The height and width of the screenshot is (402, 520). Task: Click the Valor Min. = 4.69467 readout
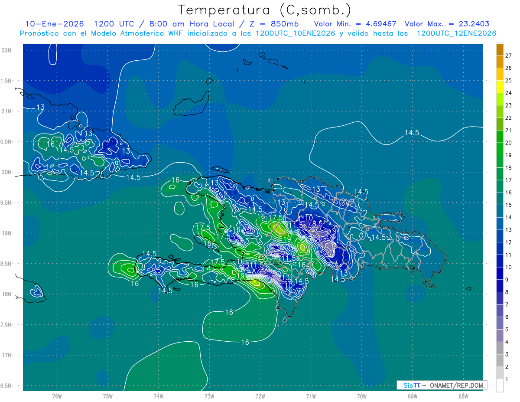point(355,24)
